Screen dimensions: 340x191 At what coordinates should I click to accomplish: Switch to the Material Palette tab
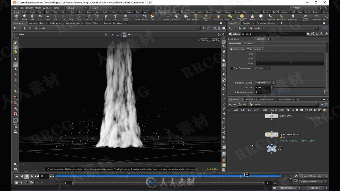click(x=266, y=99)
